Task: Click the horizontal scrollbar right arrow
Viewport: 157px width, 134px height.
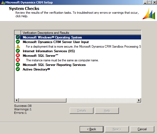Action: [x=139, y=100]
